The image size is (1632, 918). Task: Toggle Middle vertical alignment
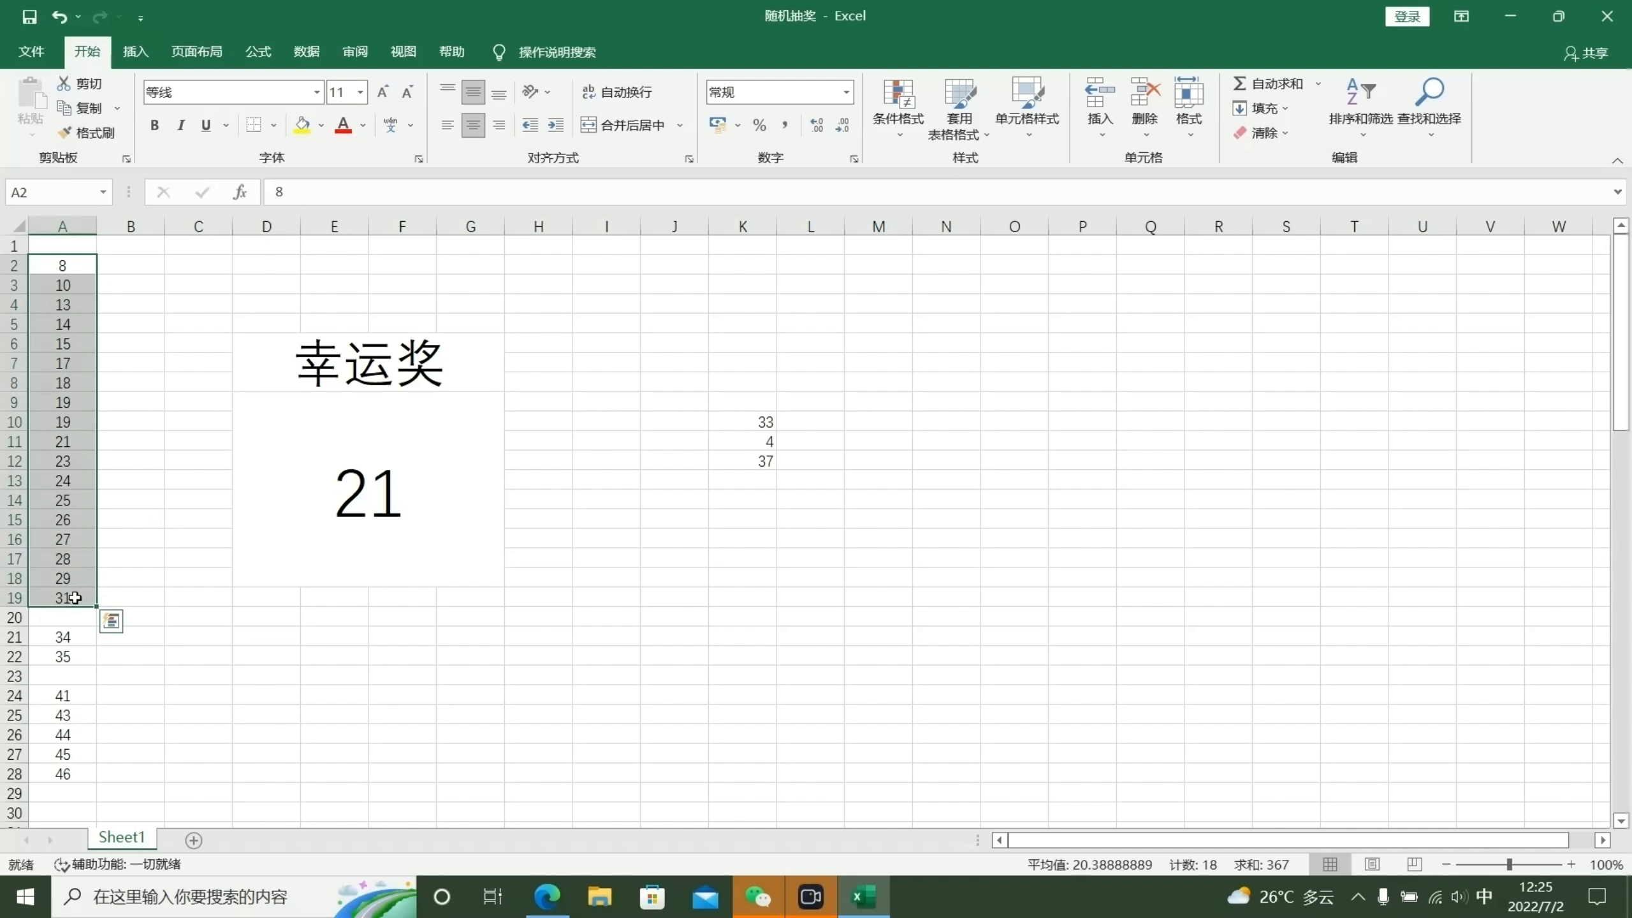(473, 92)
